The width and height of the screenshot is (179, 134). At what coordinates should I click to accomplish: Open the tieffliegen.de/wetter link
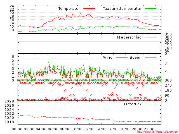[x=157, y=132]
